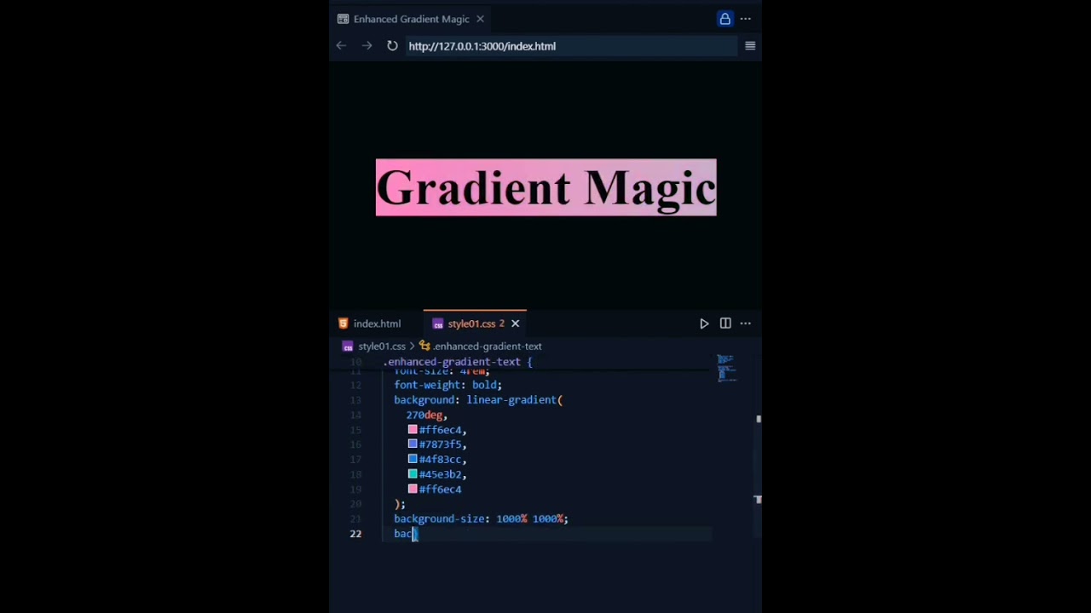Viewport: 1091px width, 613px height.
Task: Click style01.css breadcrumb
Action: (381, 347)
